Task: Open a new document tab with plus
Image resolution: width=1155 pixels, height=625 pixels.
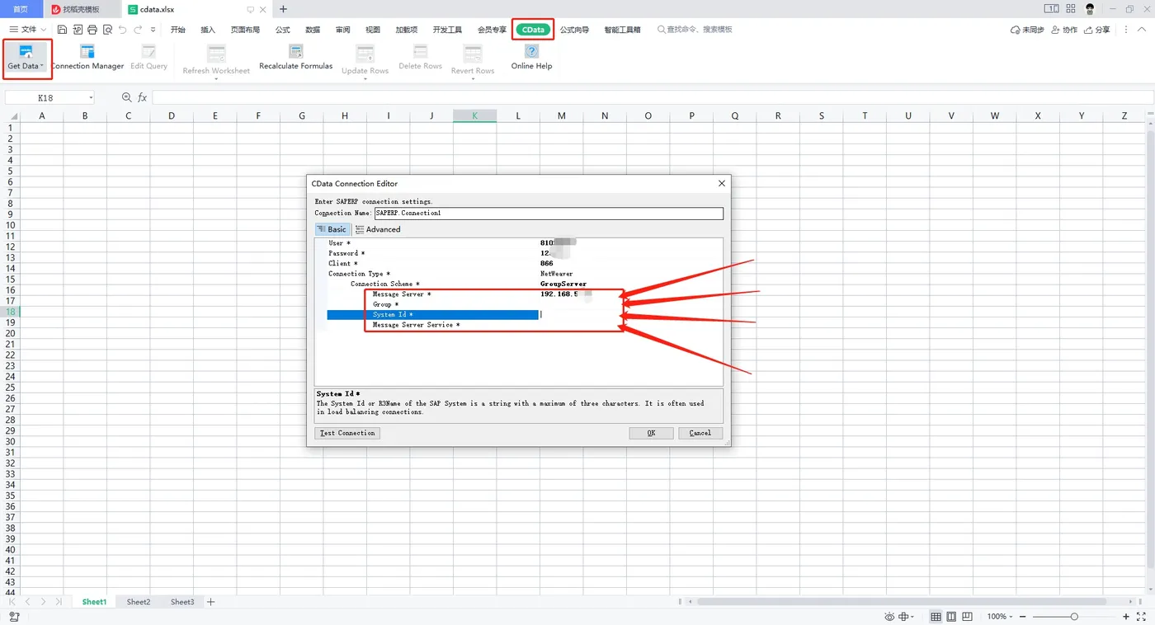Action: point(283,9)
